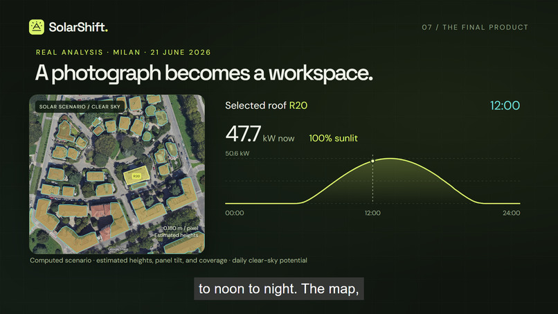Click the 00:00 axis label
This screenshot has height=314, width=558.
[x=235, y=213]
